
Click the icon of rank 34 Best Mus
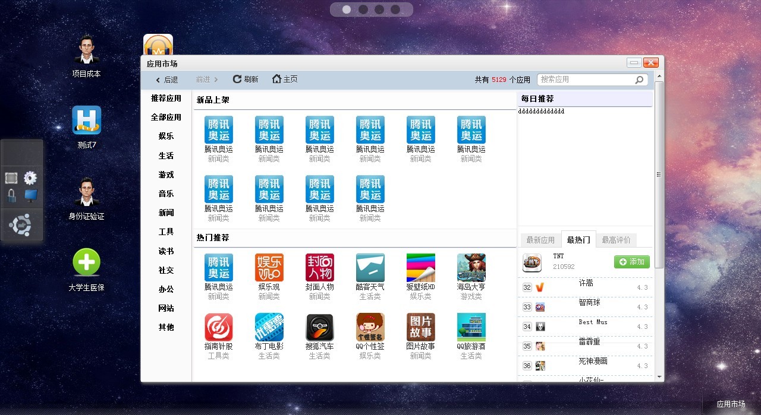(x=540, y=327)
